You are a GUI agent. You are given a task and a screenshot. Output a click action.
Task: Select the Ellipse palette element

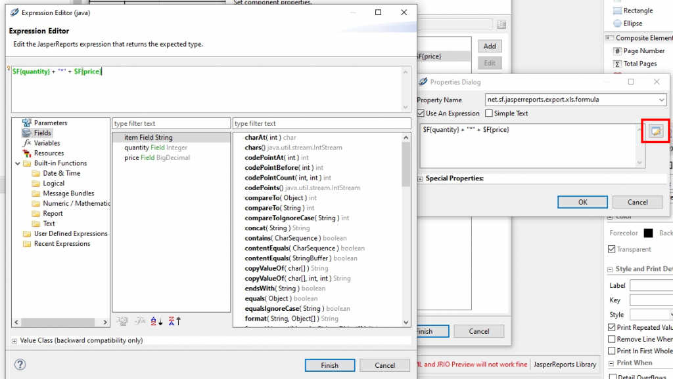[x=628, y=24]
